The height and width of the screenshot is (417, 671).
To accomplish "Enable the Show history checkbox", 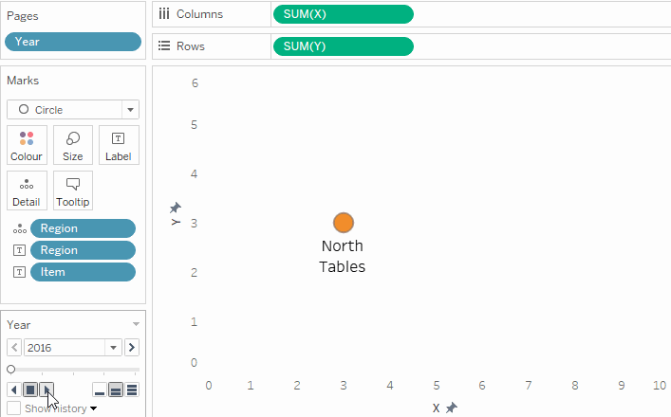I will tap(13, 408).
